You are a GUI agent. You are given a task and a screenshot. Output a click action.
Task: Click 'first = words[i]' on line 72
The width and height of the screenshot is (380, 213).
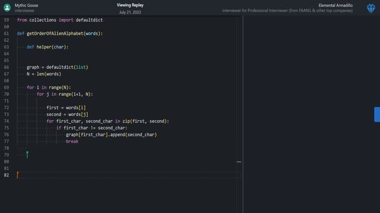tap(66, 108)
